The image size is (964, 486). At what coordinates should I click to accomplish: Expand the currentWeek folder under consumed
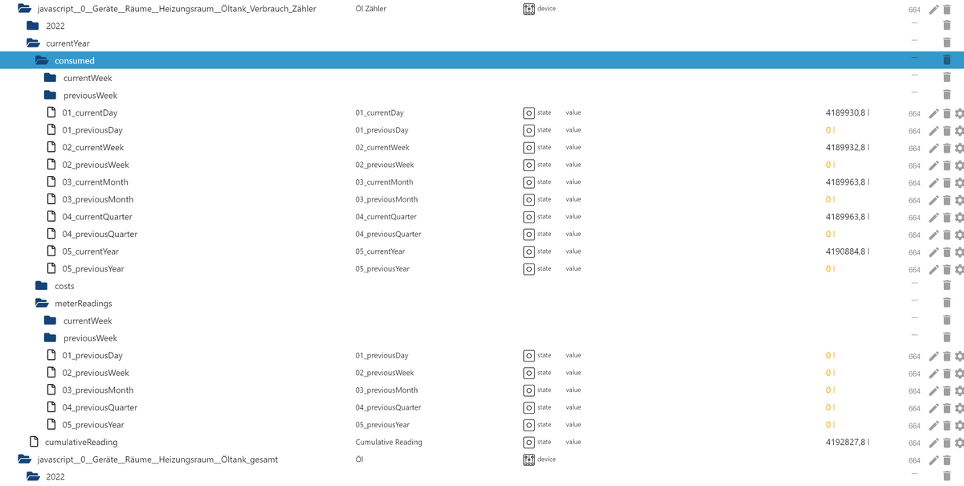(x=50, y=78)
